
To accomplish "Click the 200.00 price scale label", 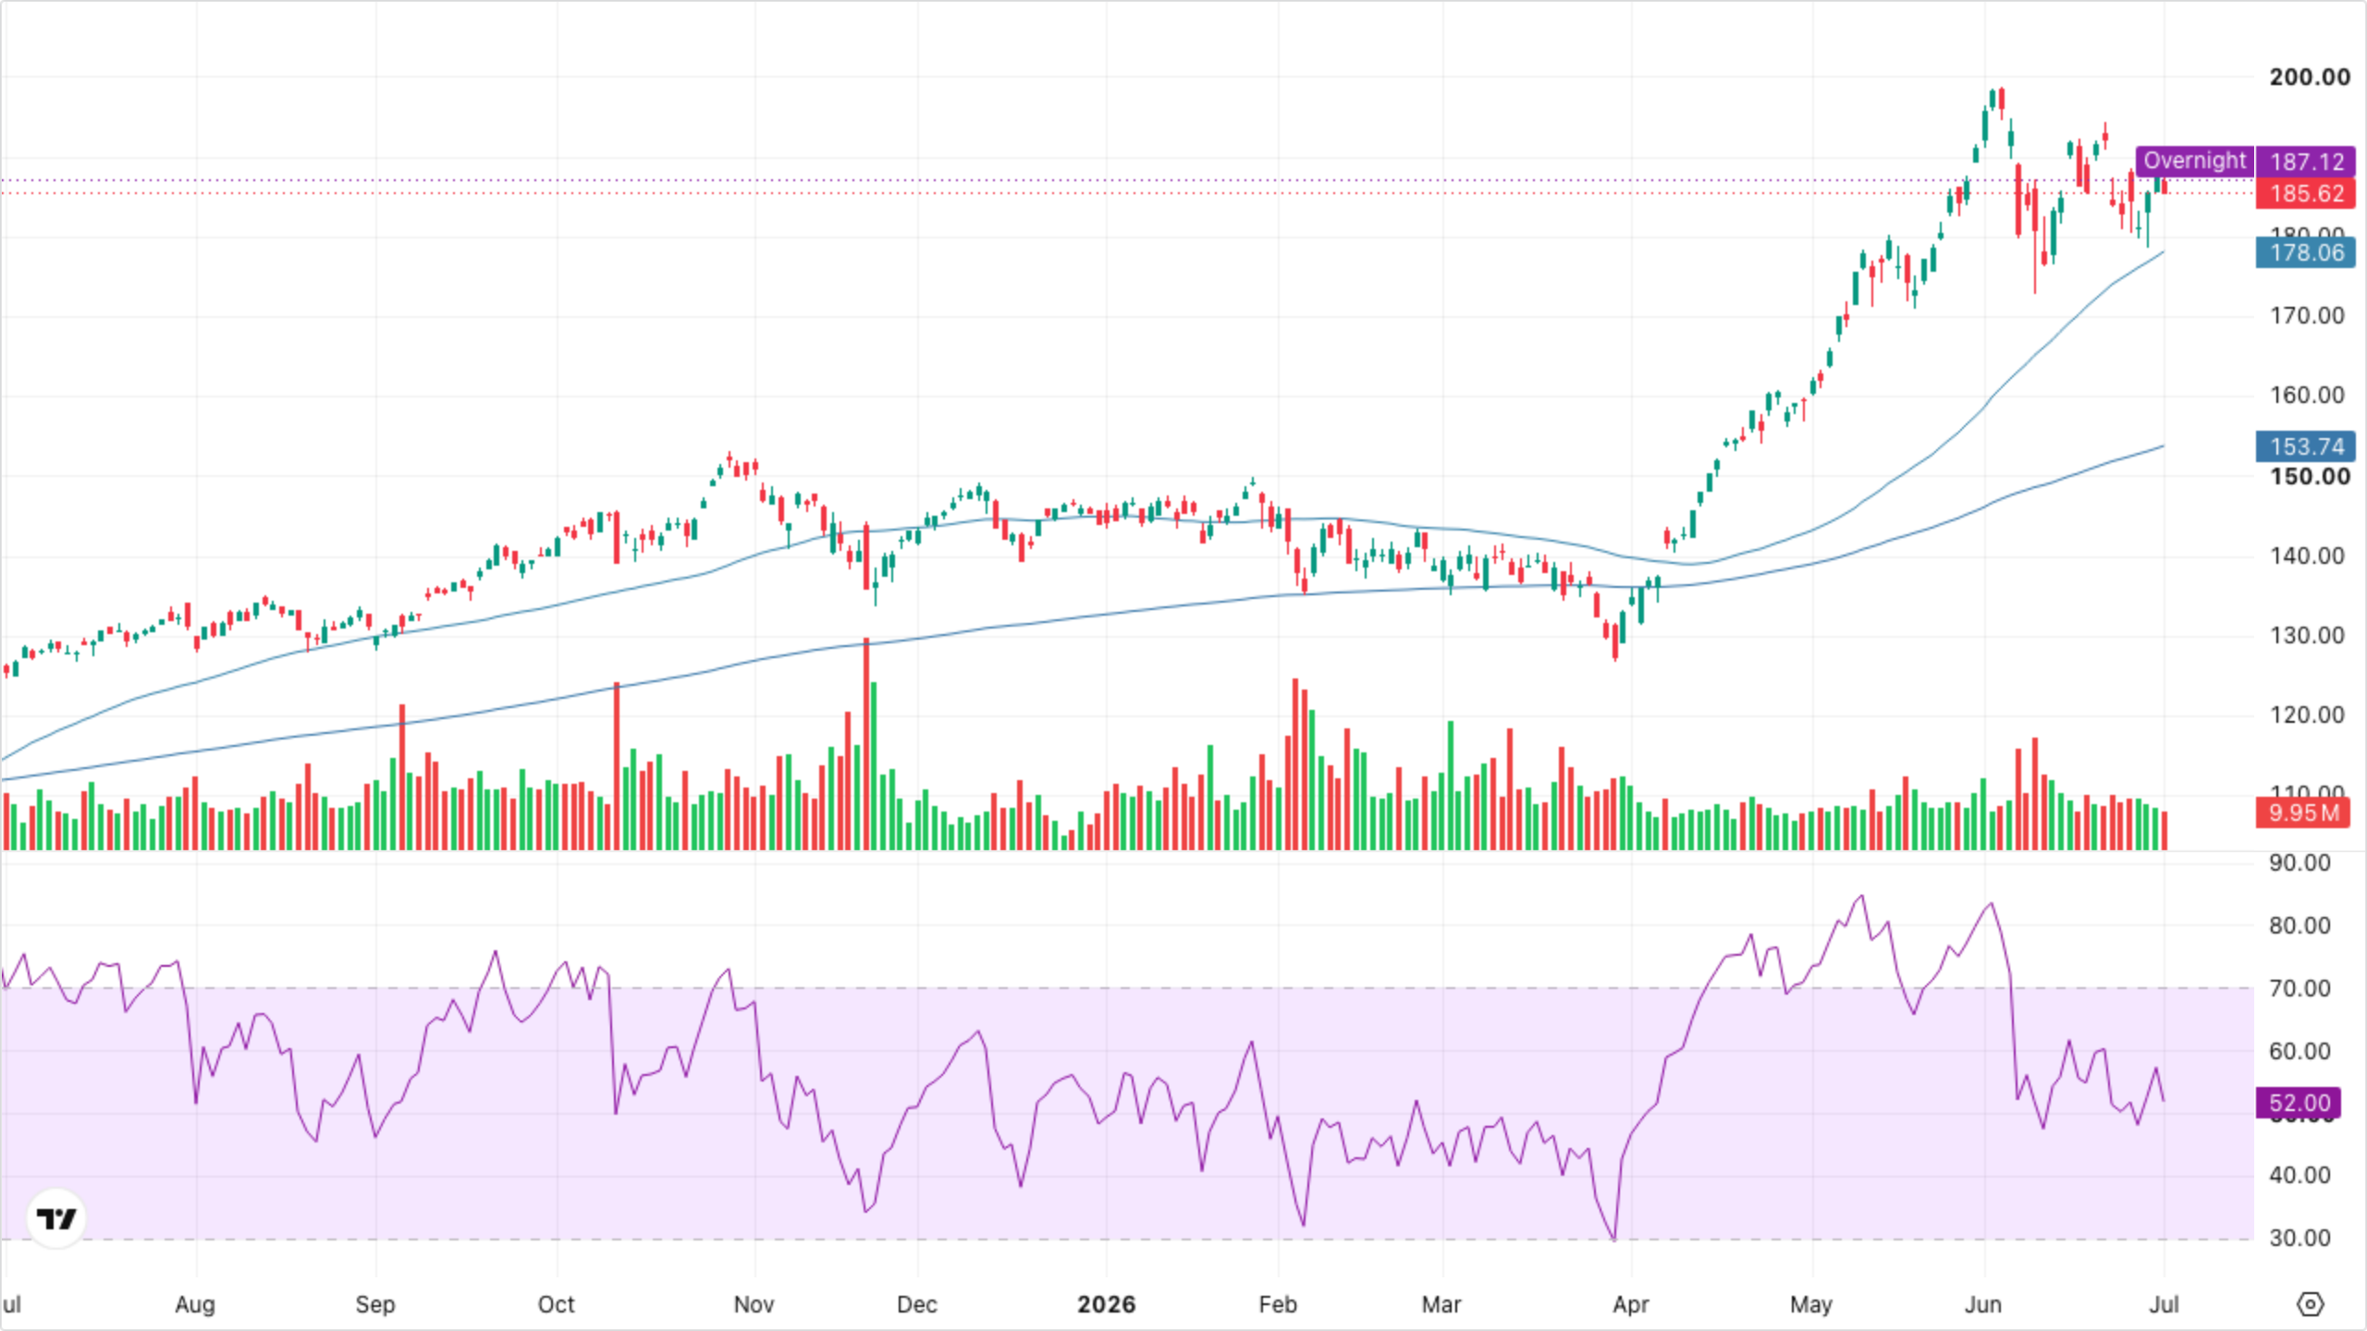I will (x=2309, y=77).
